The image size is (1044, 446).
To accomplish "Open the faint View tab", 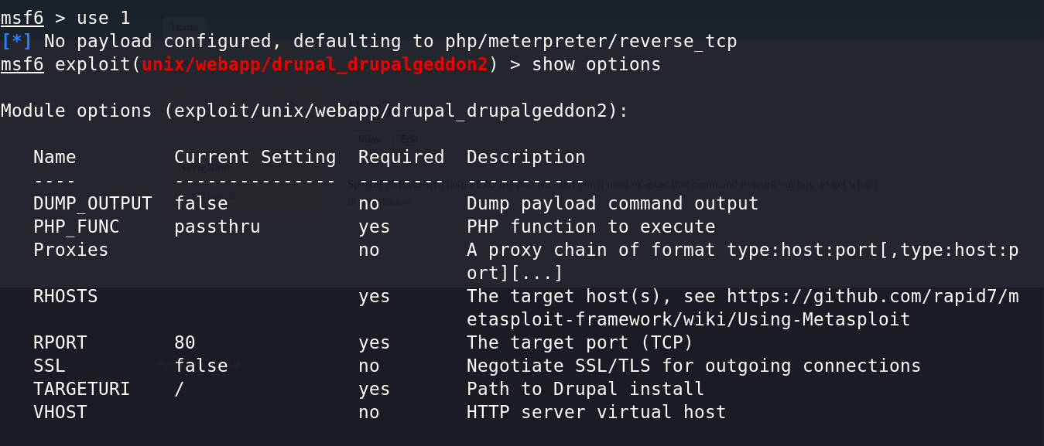I will coord(369,140).
